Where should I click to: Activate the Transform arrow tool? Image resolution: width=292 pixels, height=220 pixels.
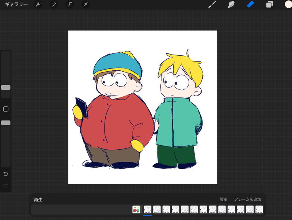pos(86,4)
